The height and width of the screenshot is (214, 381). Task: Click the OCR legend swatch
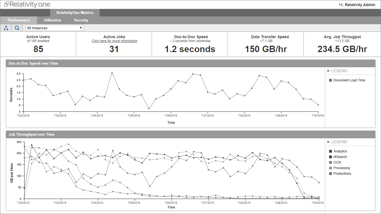(x=331, y=162)
